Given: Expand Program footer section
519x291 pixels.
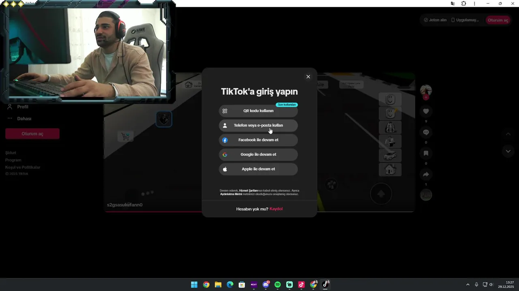Looking at the screenshot, I should pyautogui.click(x=13, y=160).
